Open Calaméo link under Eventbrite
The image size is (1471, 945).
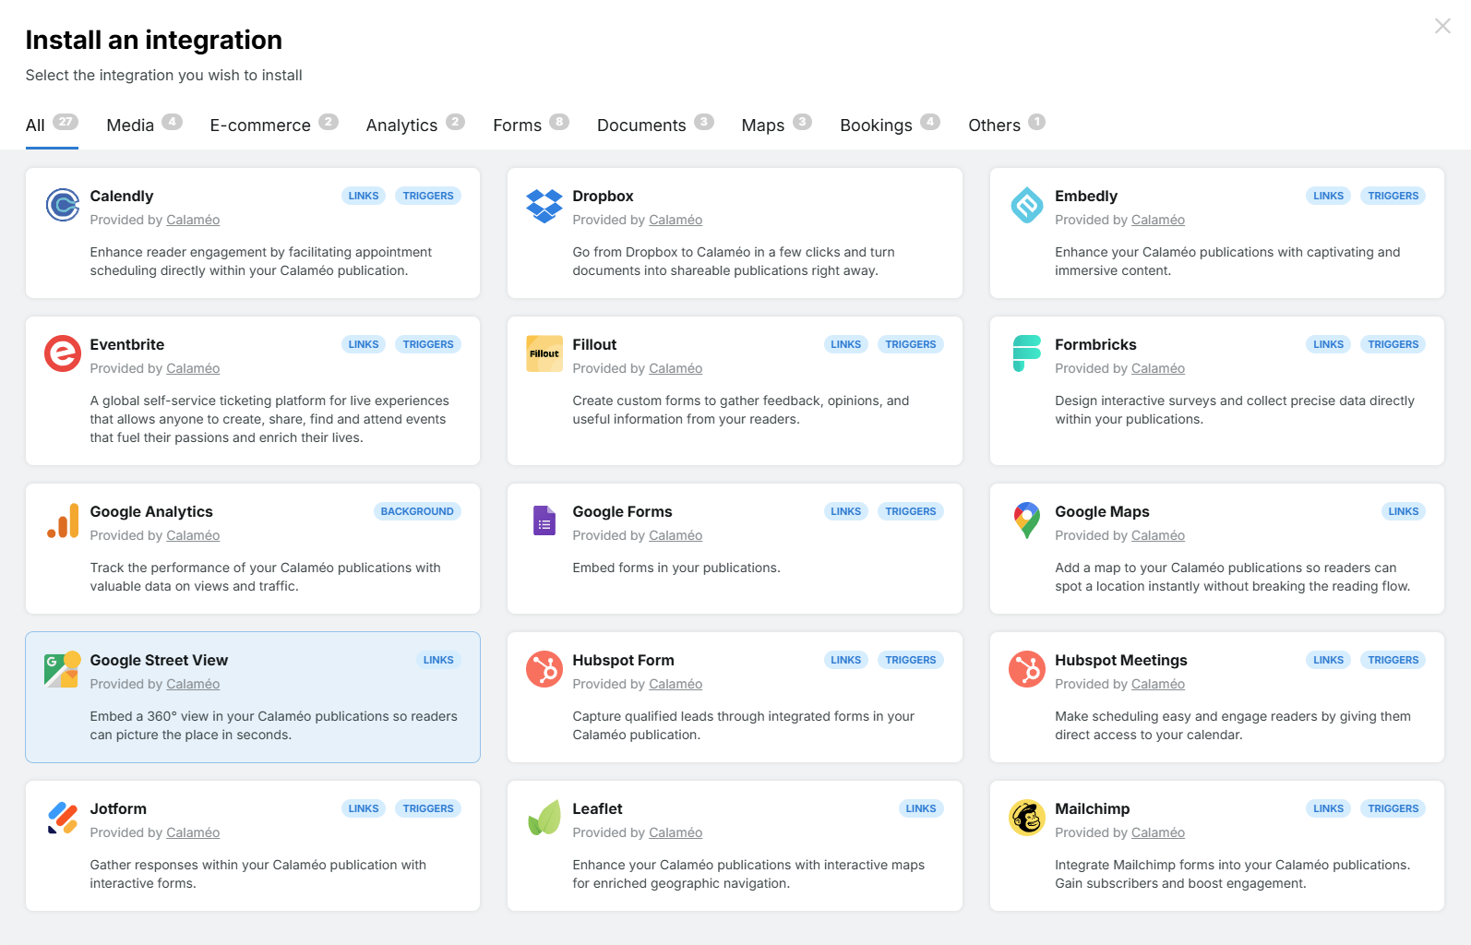(x=193, y=368)
